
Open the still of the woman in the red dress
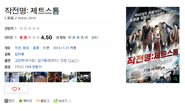55,77
